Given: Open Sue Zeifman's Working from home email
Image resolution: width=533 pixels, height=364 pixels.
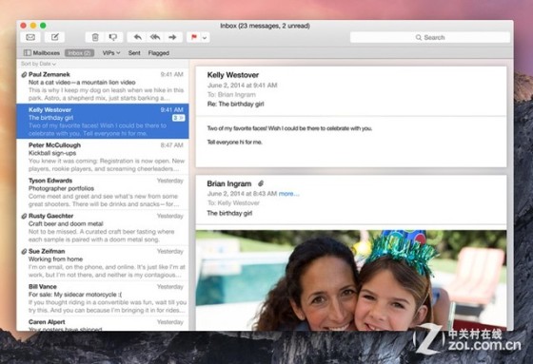Looking at the screenshot, I should click(x=103, y=262).
